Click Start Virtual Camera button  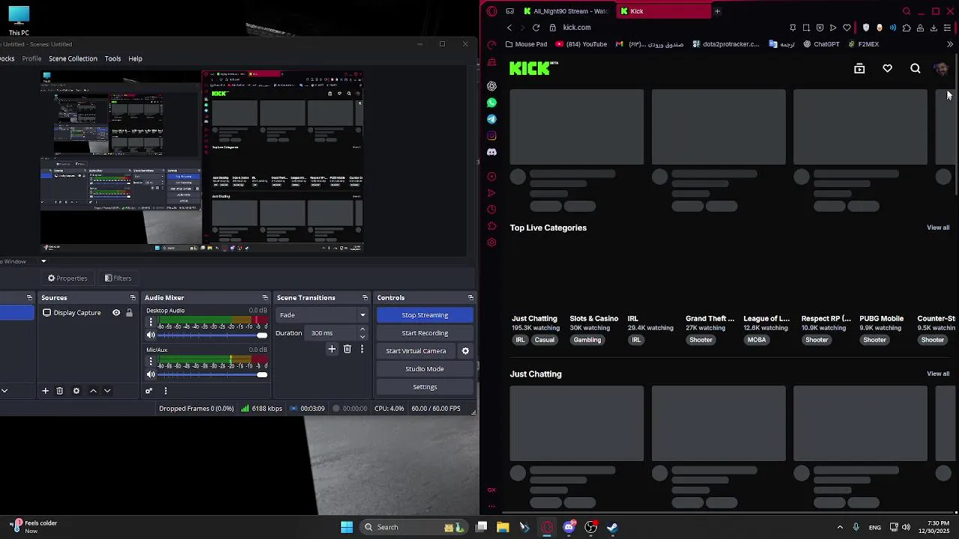(416, 351)
